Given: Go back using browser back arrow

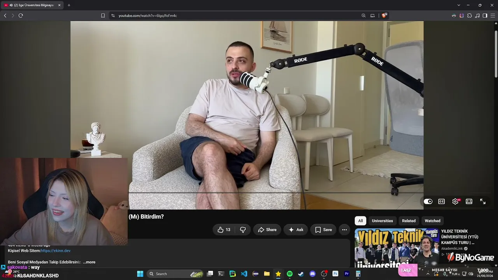Looking at the screenshot, I should (5, 16).
